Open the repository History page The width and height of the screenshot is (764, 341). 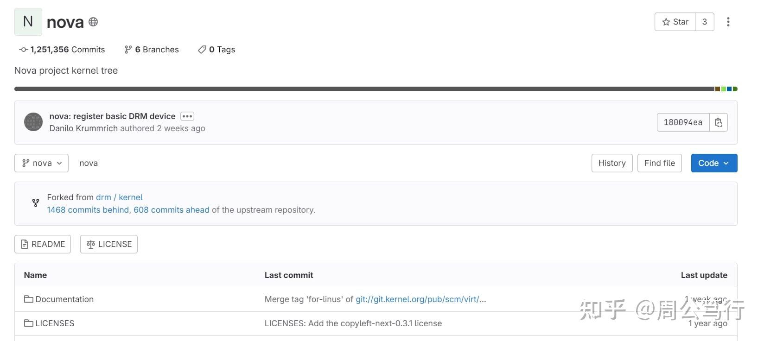[x=611, y=163]
